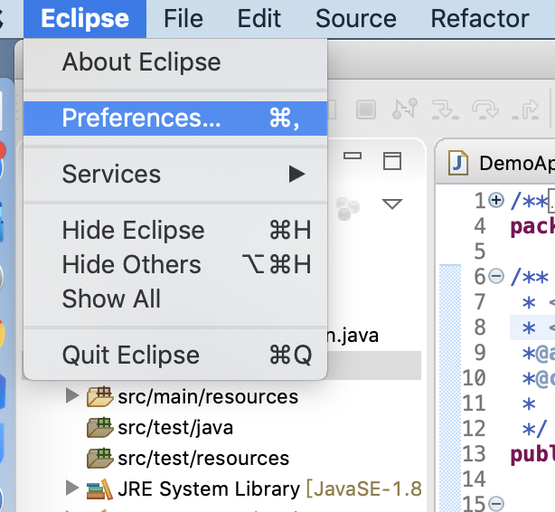555x512 pixels.
Task: Collapse the Javadoc block at line 6
Action: (x=496, y=276)
